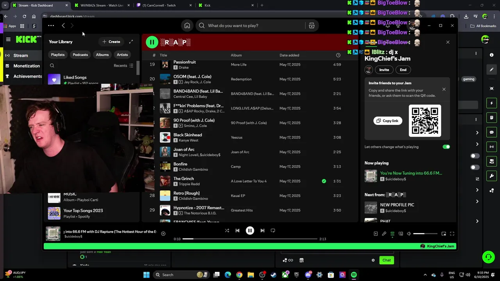
Task: Click the Invite button in the Jam panel
Action: point(384,70)
